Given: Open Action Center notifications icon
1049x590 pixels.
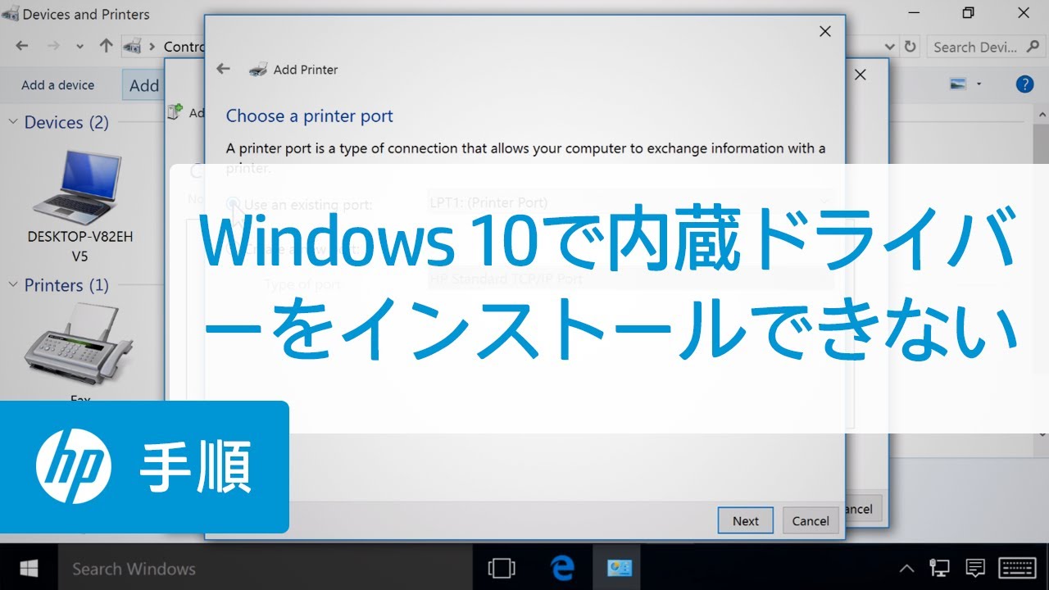Looking at the screenshot, I should [x=975, y=568].
